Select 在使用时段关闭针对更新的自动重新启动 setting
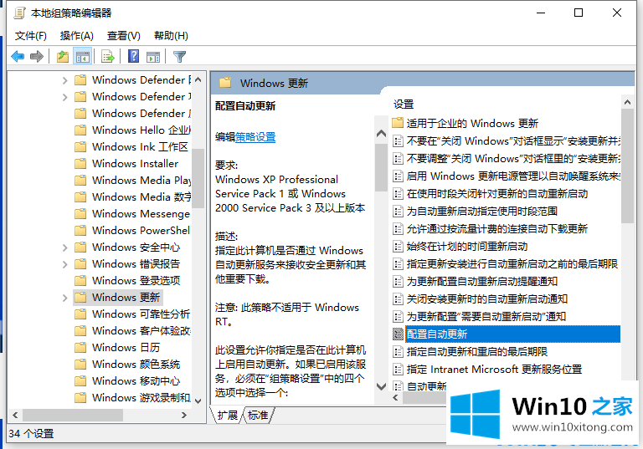 [497, 193]
